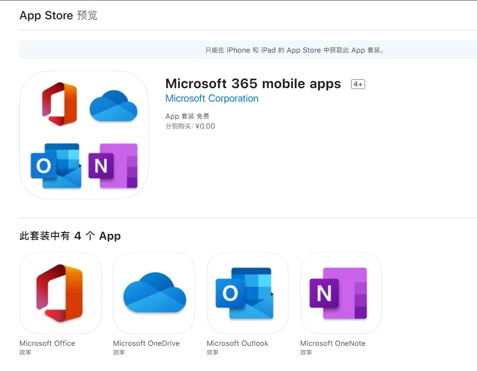Open the Microsoft Outlook app icon
Viewport: 477px width, 371px height.
(247, 294)
